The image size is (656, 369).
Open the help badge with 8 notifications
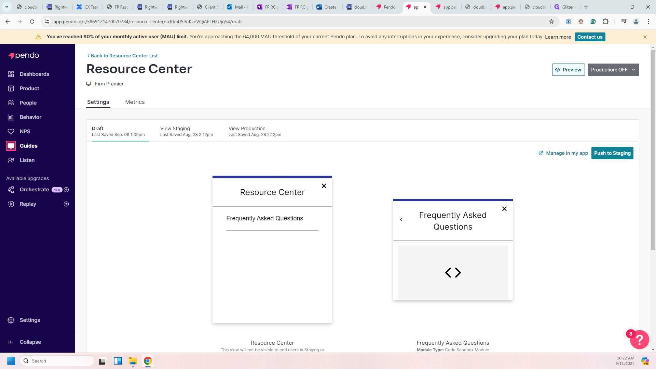point(639,339)
